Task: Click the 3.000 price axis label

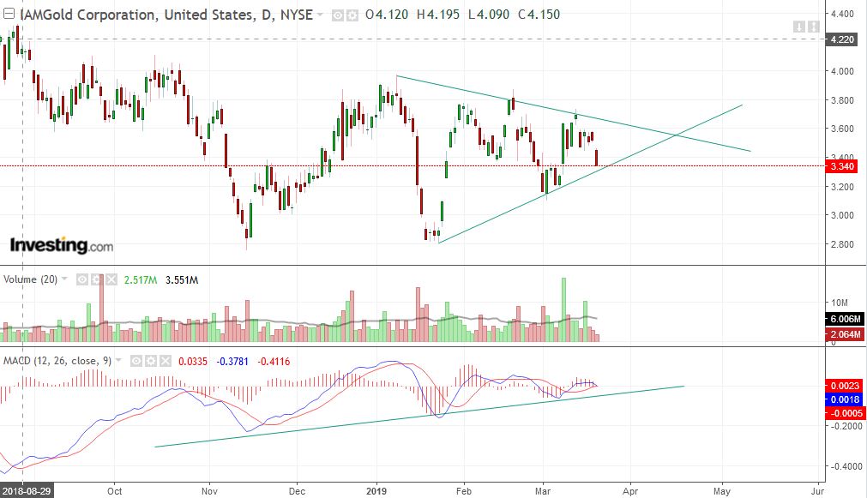Action: pyautogui.click(x=842, y=215)
